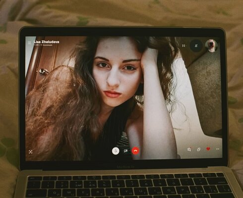Image resolution: width=243 pixels, height=198 pixels.
Task: Open the chat conversation panel
Action: (x=189, y=149)
